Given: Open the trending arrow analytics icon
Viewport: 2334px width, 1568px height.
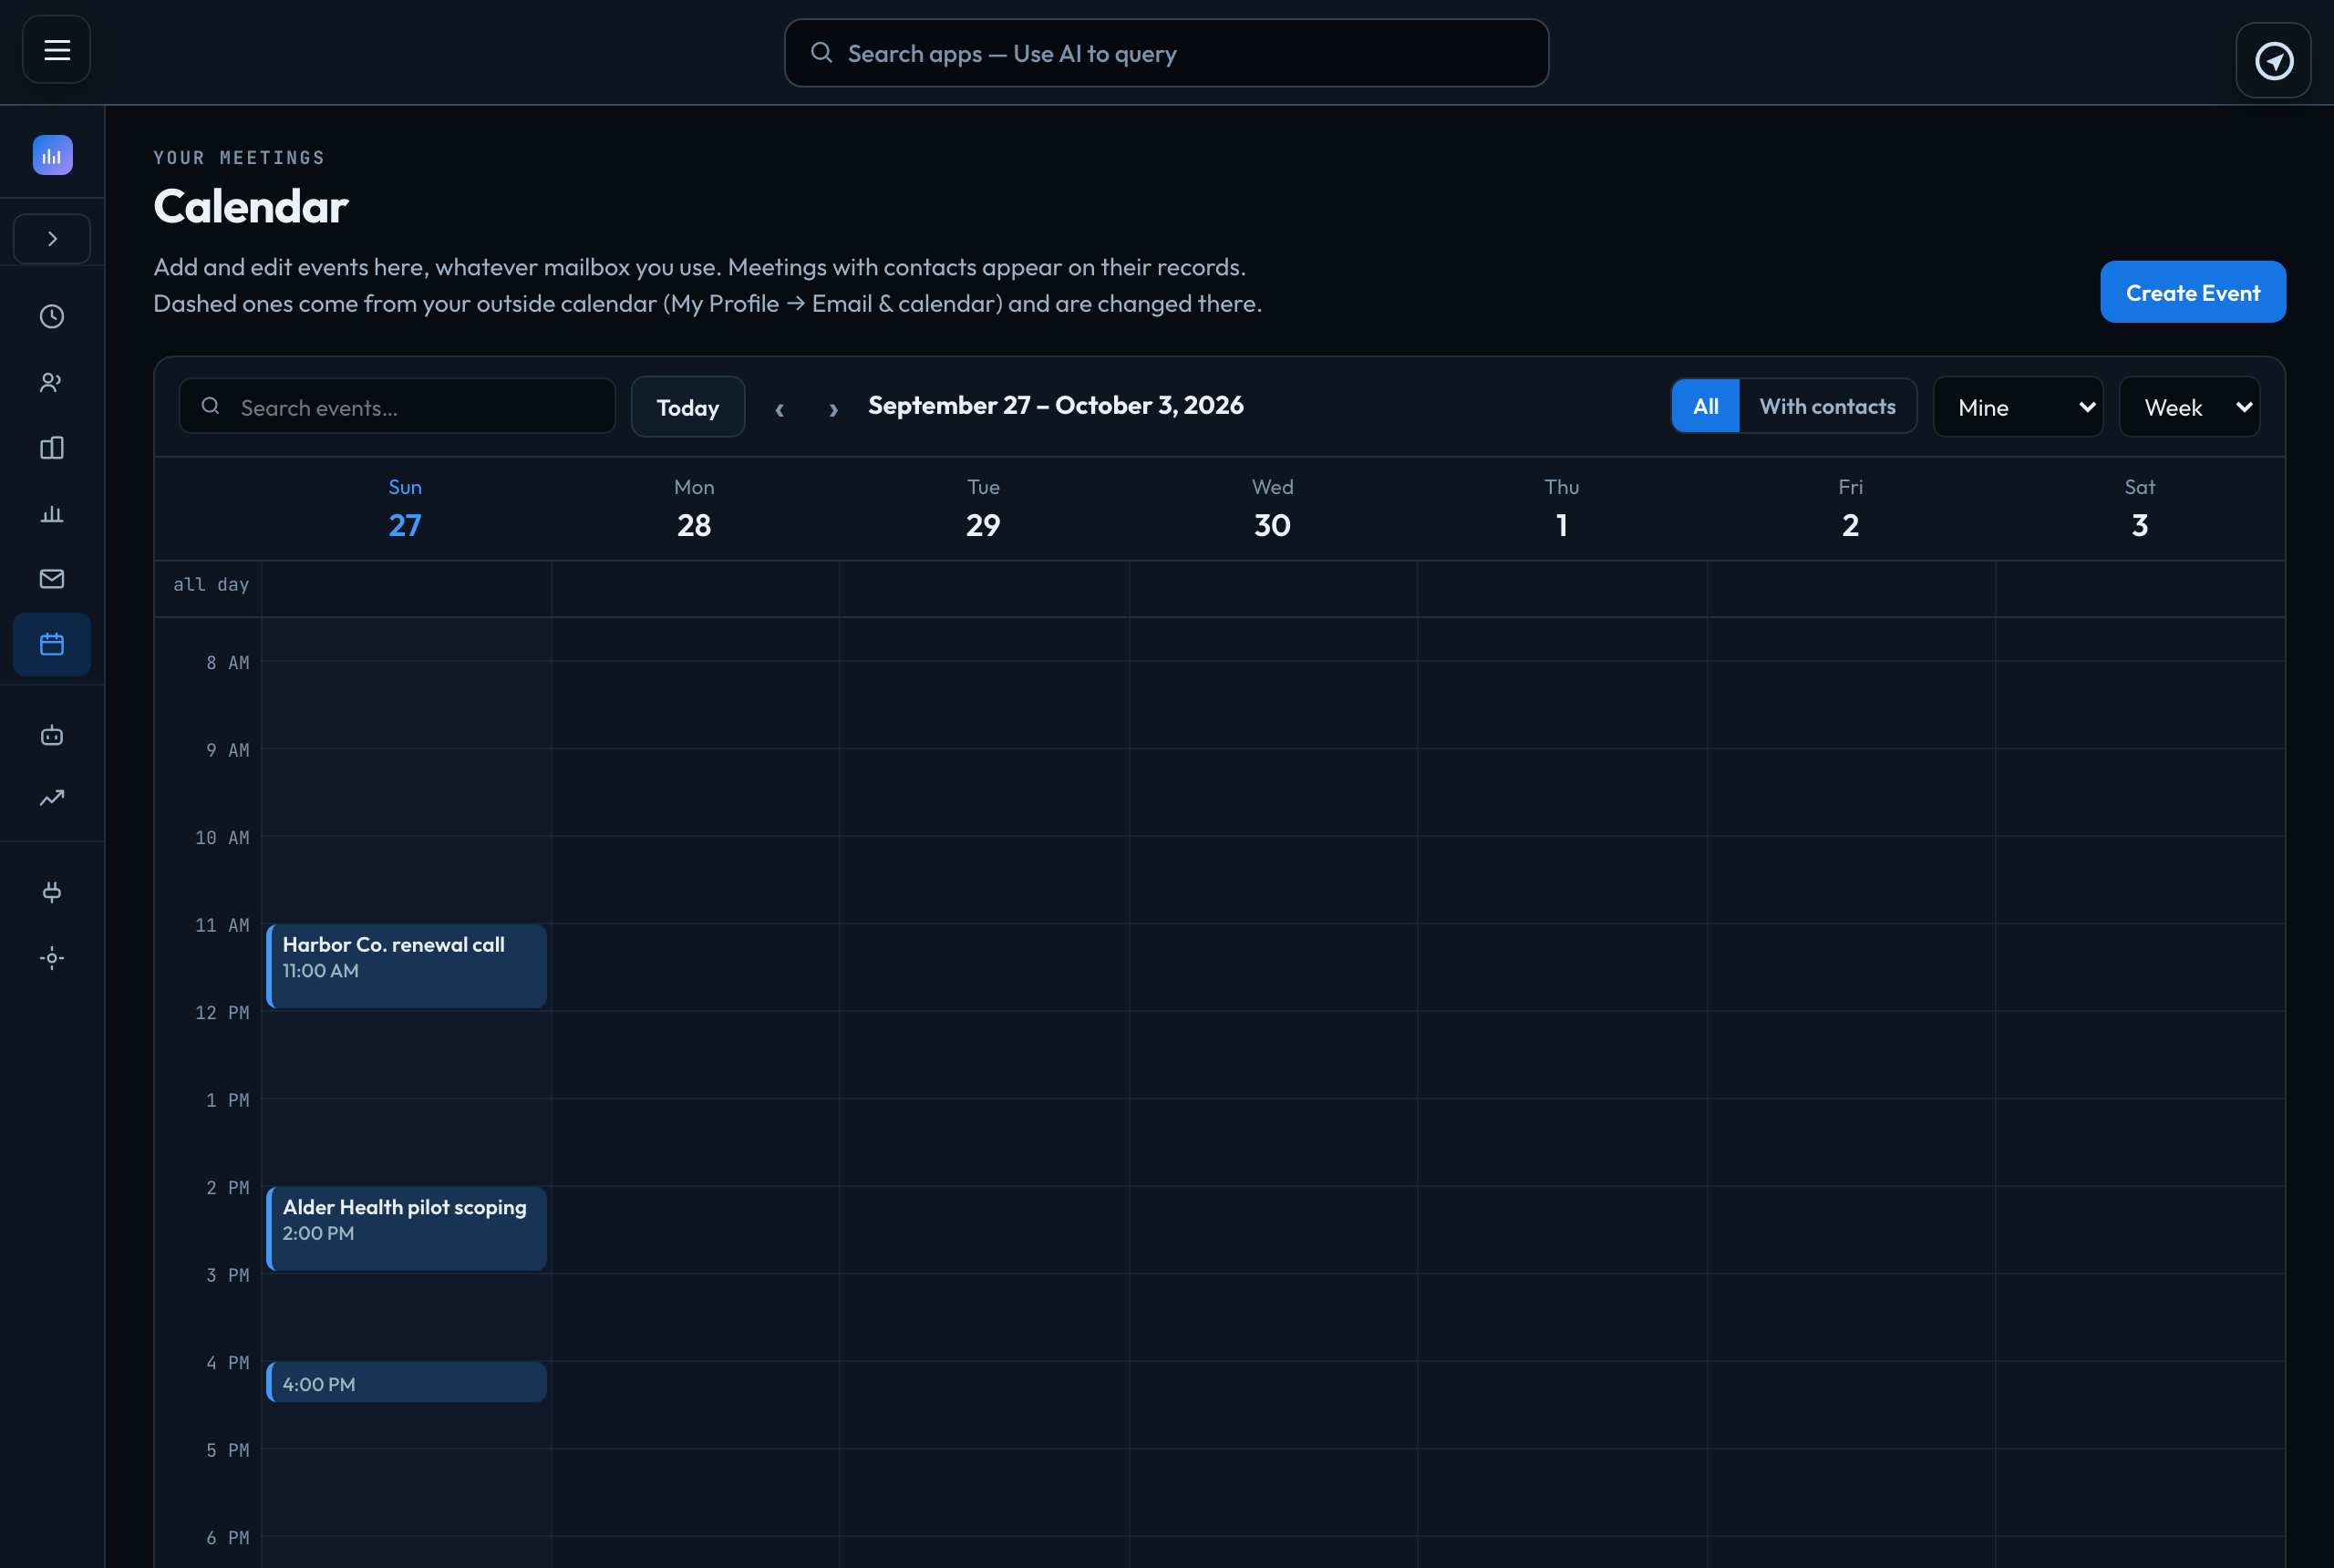Looking at the screenshot, I should pyautogui.click(x=52, y=798).
